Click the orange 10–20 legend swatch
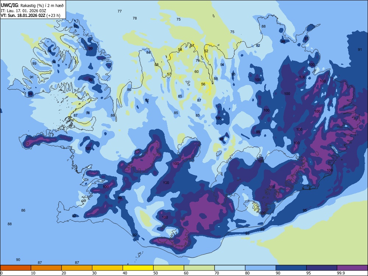Screen dimensions: 368x276 coord(46,268)
